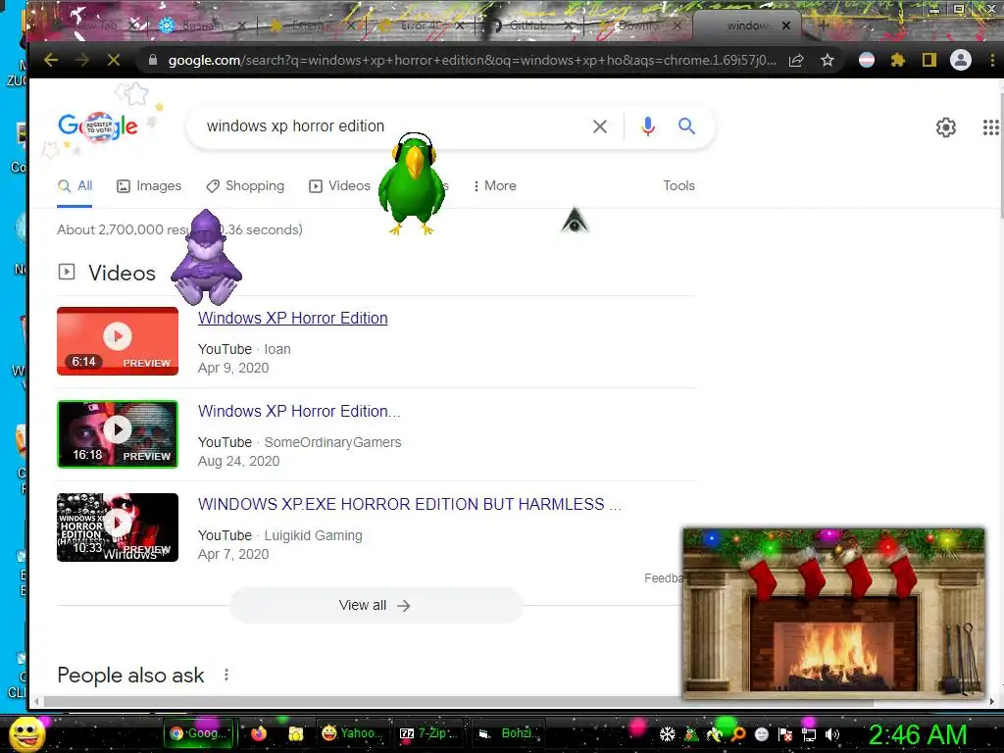The image size is (1004, 753).
Task: Open the Google apps grid
Action: 990,127
